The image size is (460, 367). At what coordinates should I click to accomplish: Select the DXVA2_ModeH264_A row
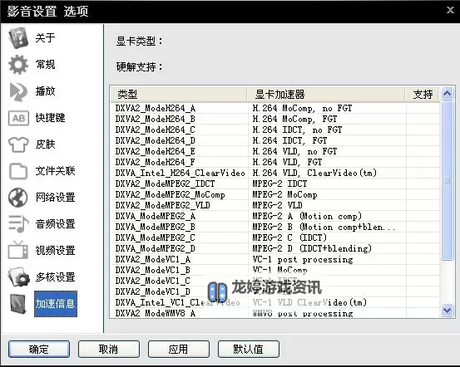[275, 109]
